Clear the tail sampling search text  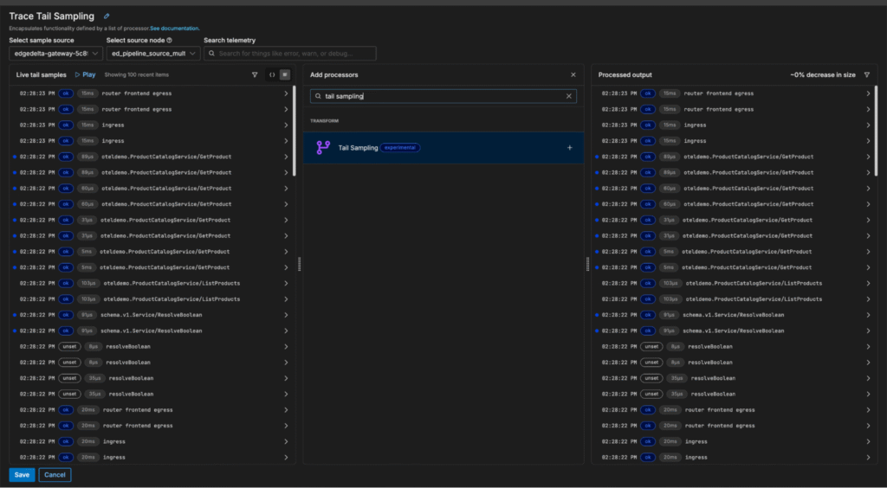[x=569, y=96]
